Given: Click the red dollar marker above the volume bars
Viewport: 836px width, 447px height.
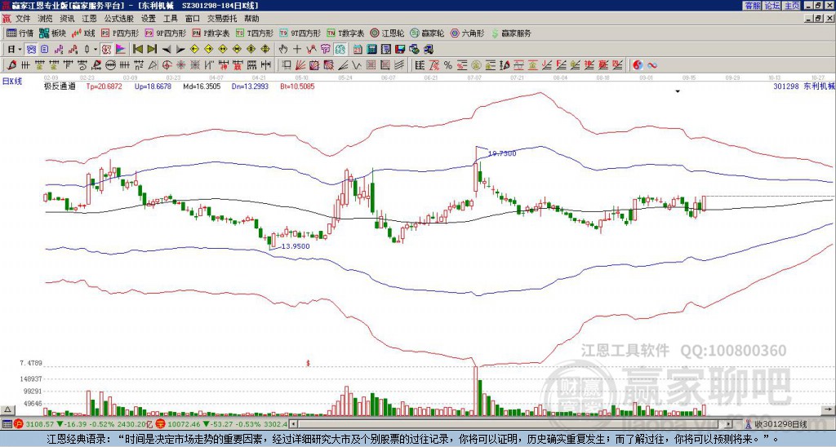Looking at the screenshot, I should click(x=308, y=363).
